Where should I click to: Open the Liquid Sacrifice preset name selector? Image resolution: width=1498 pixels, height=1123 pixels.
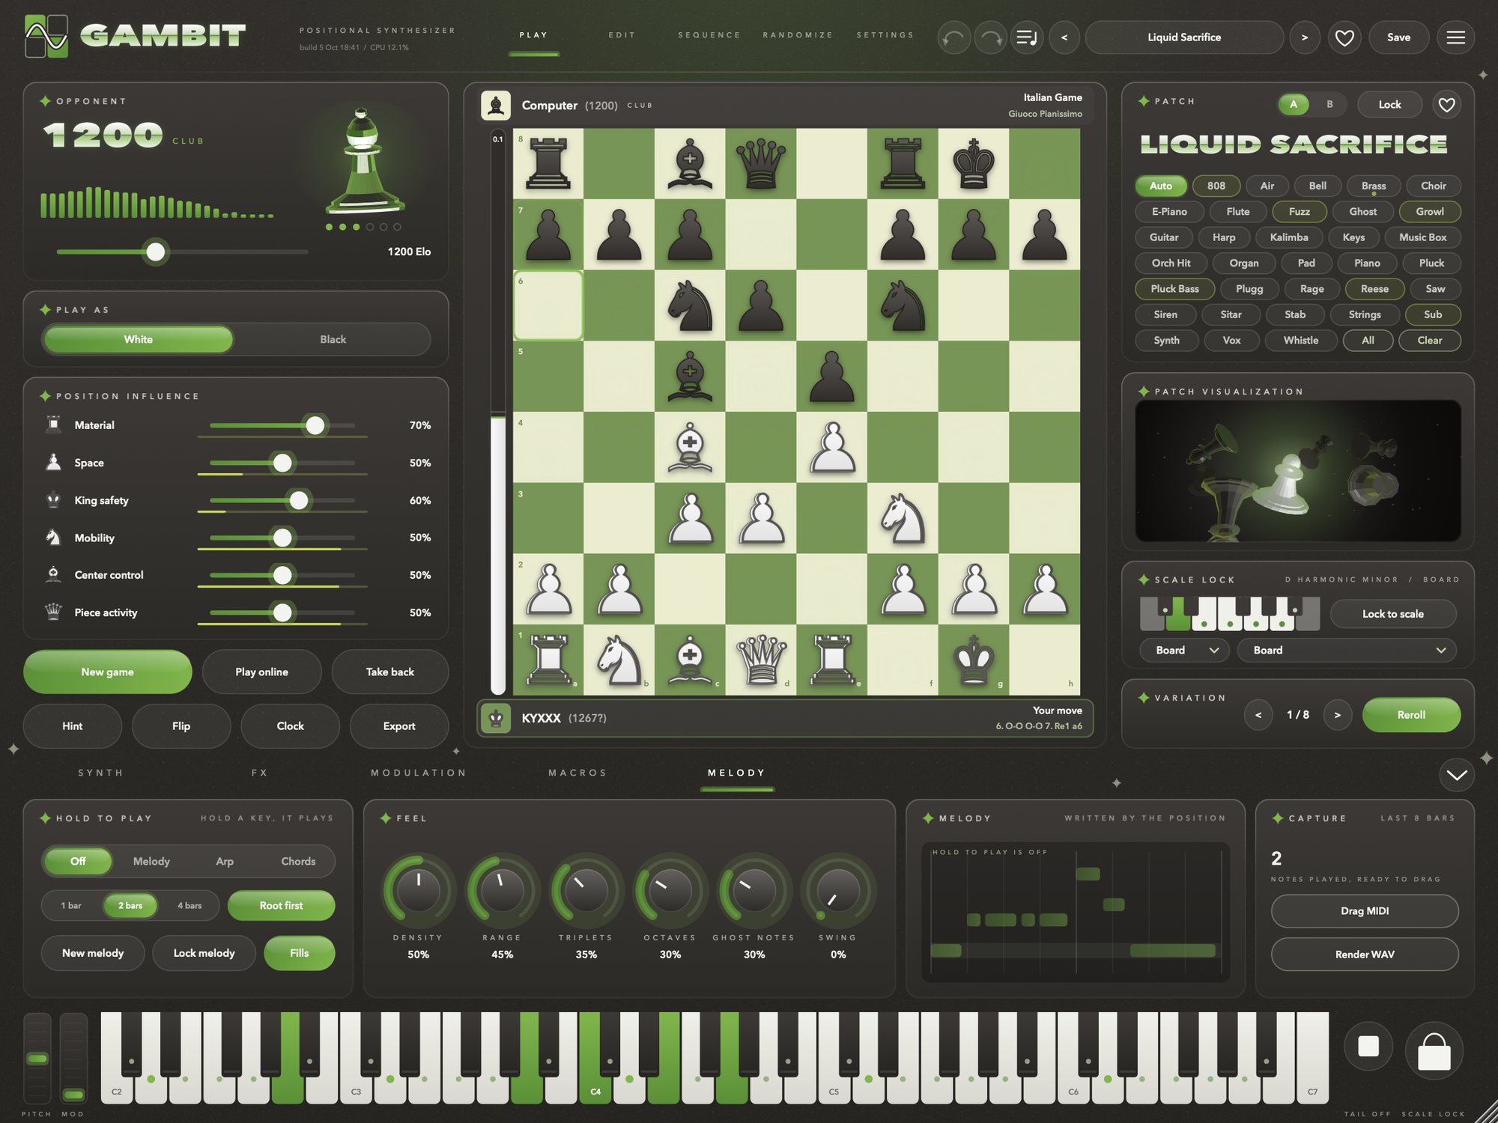coord(1184,37)
